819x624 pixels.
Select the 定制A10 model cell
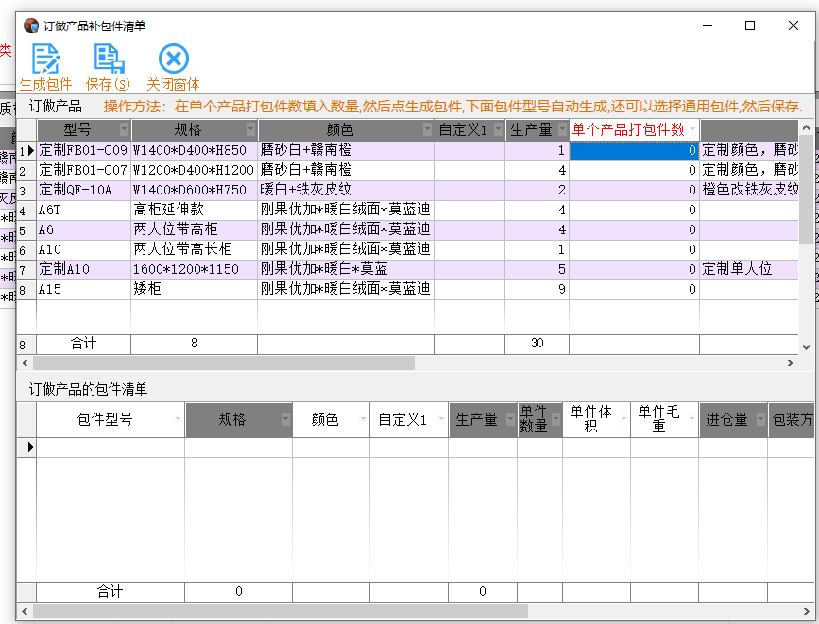[83, 269]
